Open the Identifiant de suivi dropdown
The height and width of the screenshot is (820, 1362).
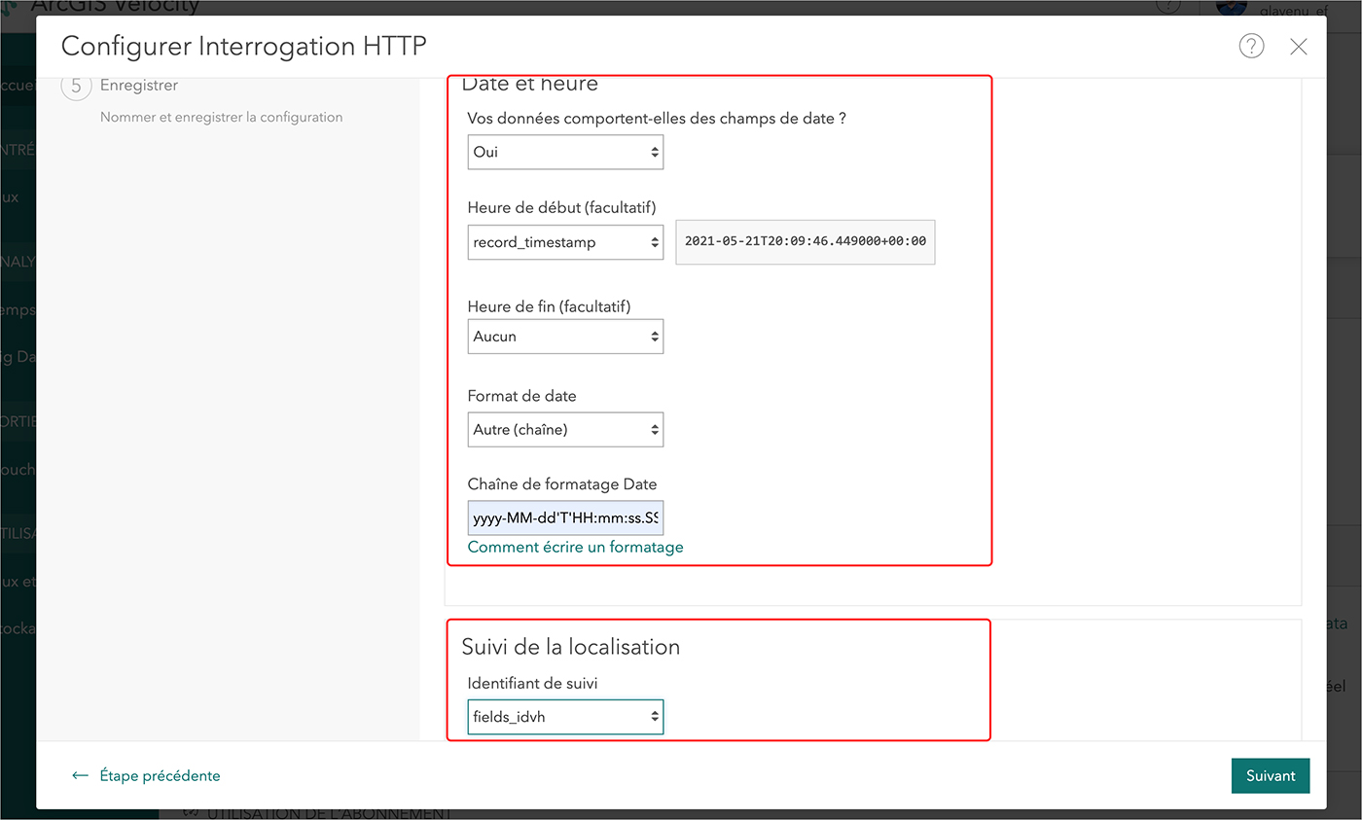coord(565,717)
